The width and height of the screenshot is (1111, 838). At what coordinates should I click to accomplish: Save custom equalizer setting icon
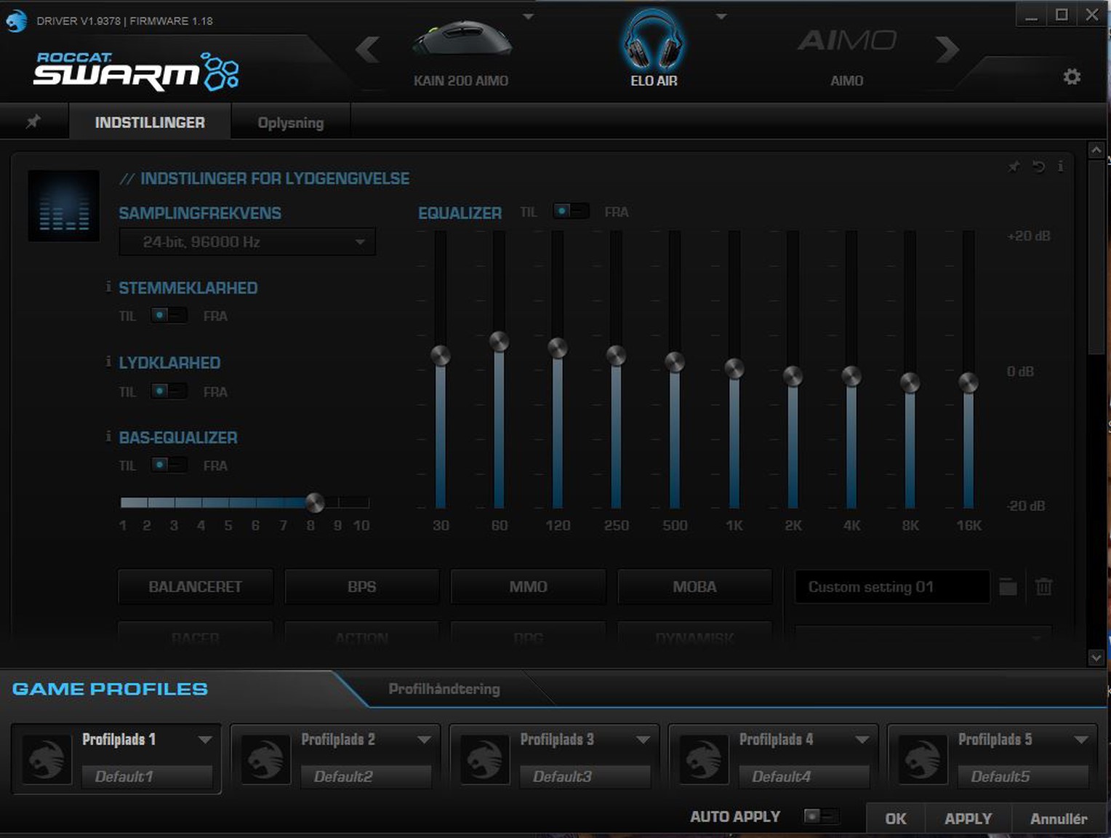[x=1008, y=586]
